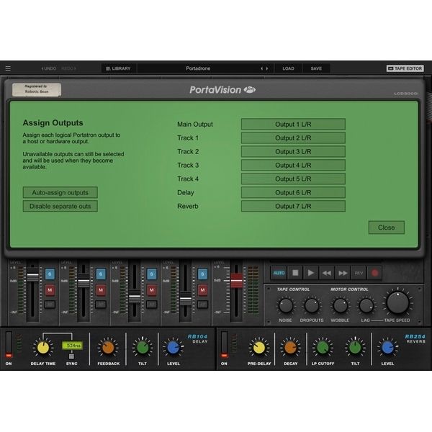Click the RB104 delay Level knob
Screen dimensions: 432x432
point(174,348)
